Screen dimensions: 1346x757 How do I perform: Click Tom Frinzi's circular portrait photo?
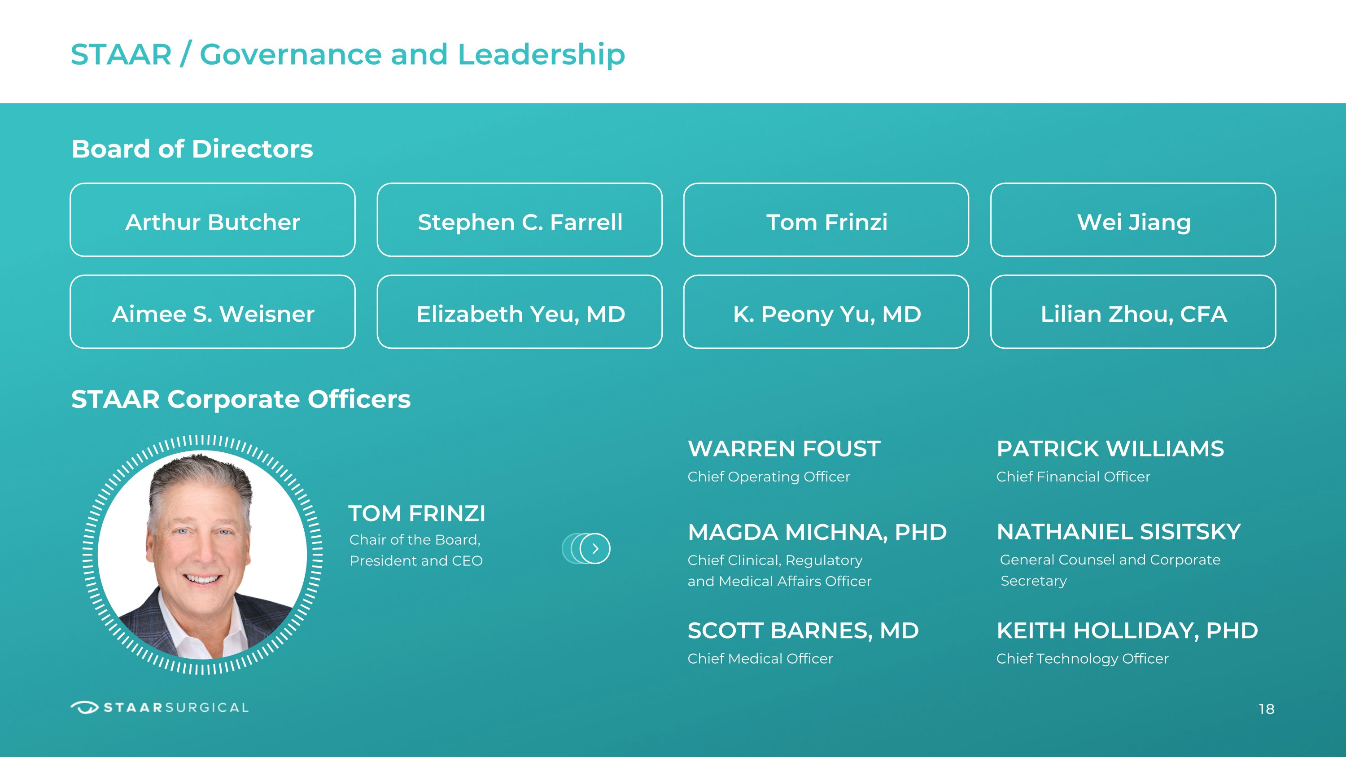click(x=202, y=555)
